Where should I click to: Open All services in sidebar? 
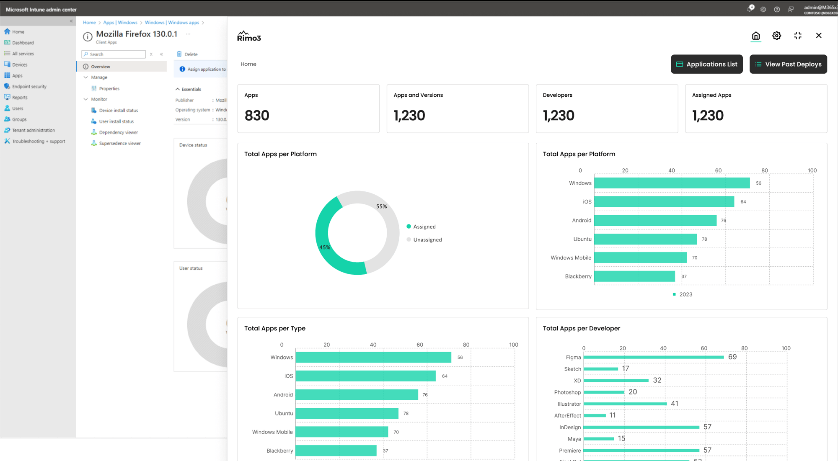point(23,54)
